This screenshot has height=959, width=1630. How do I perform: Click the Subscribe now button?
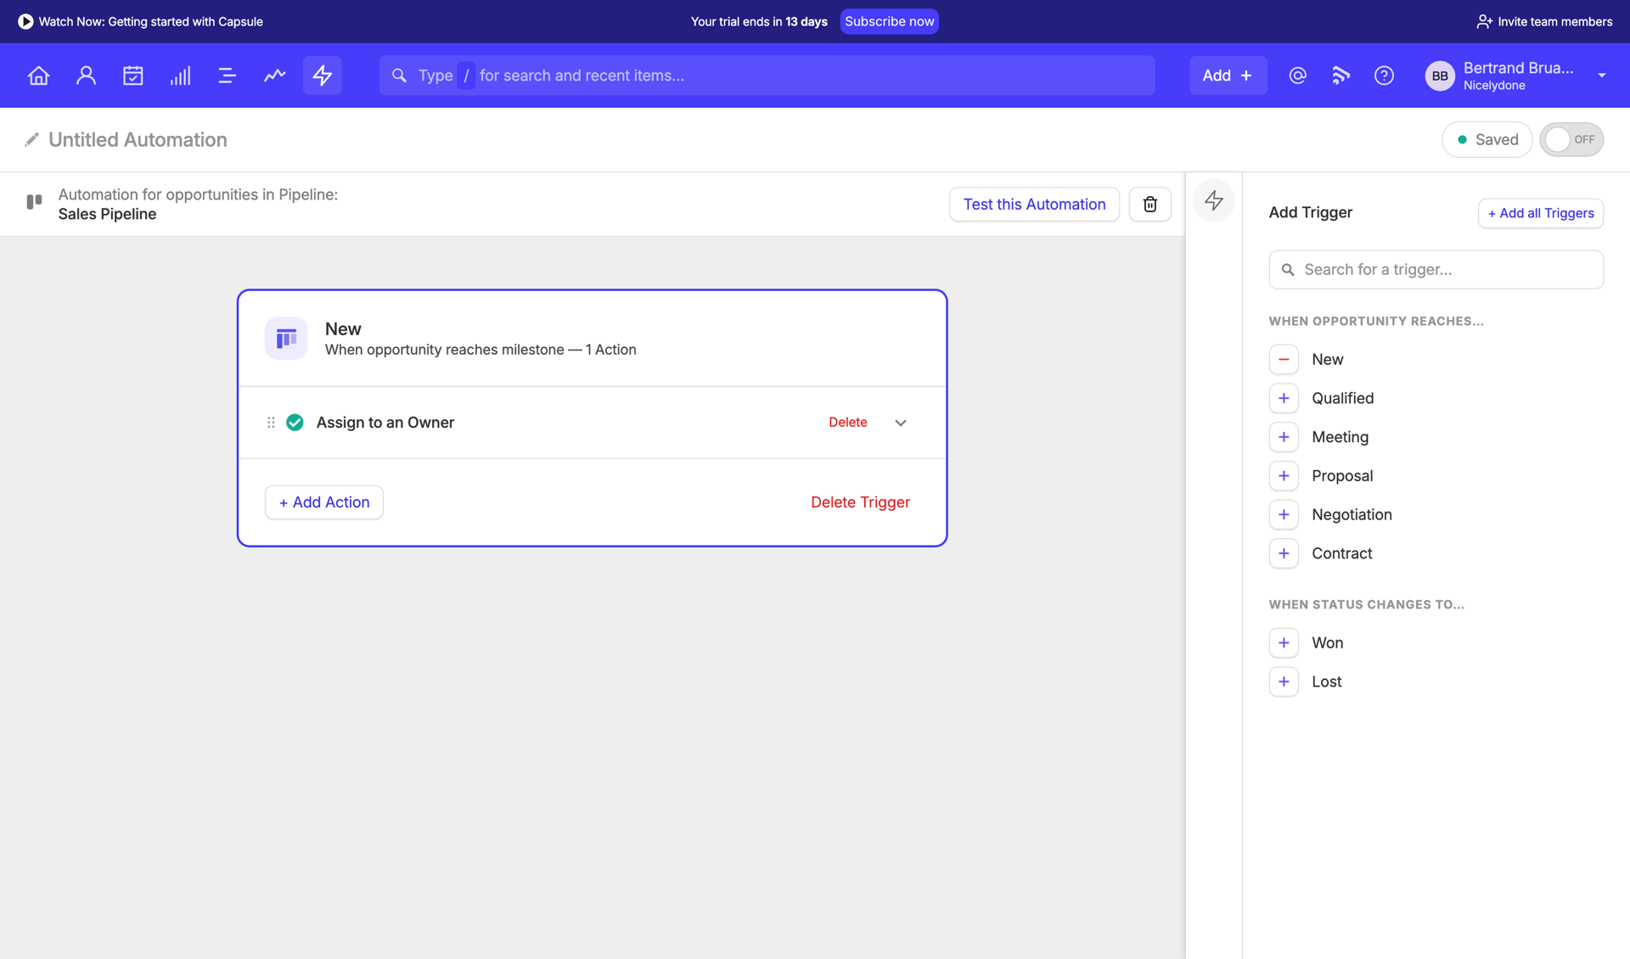[889, 21]
